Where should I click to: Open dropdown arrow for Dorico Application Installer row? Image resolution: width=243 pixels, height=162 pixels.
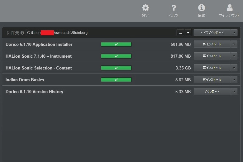pos(234,44)
